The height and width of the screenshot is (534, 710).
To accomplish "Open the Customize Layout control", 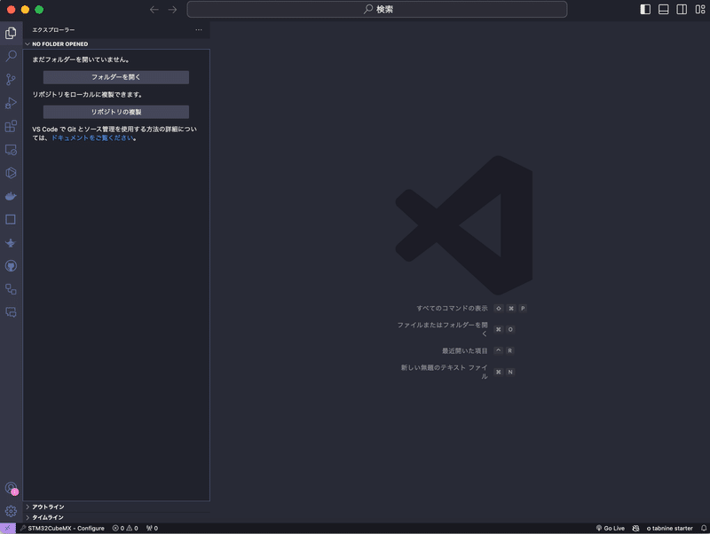I will tap(700, 10).
